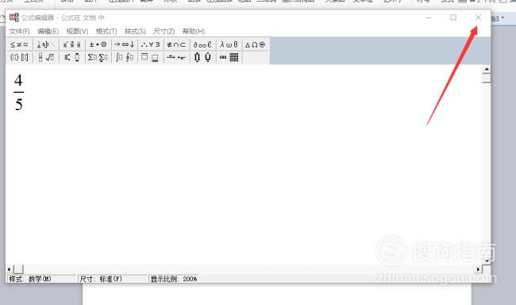Open the 帮助(H) menu
This screenshot has width=516, height=305.
(194, 31)
